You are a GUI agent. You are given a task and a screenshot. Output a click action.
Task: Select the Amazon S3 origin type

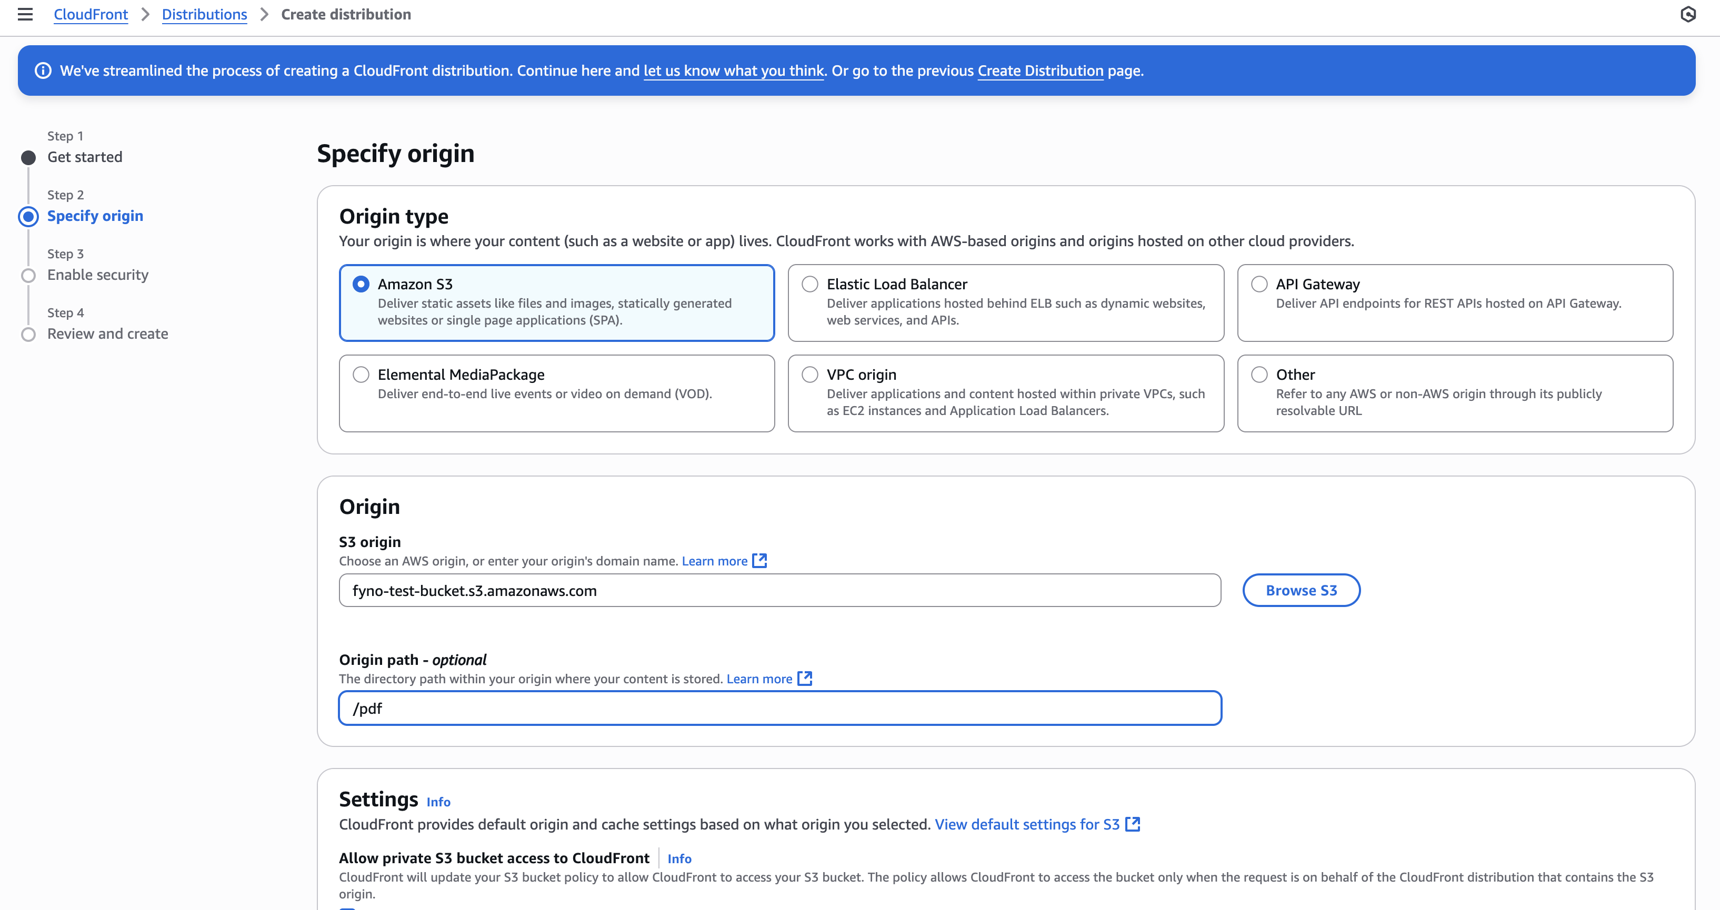pos(361,284)
